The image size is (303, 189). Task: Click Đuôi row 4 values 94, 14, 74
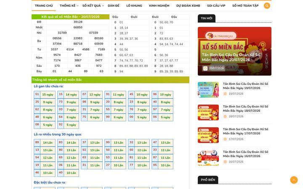171,44
